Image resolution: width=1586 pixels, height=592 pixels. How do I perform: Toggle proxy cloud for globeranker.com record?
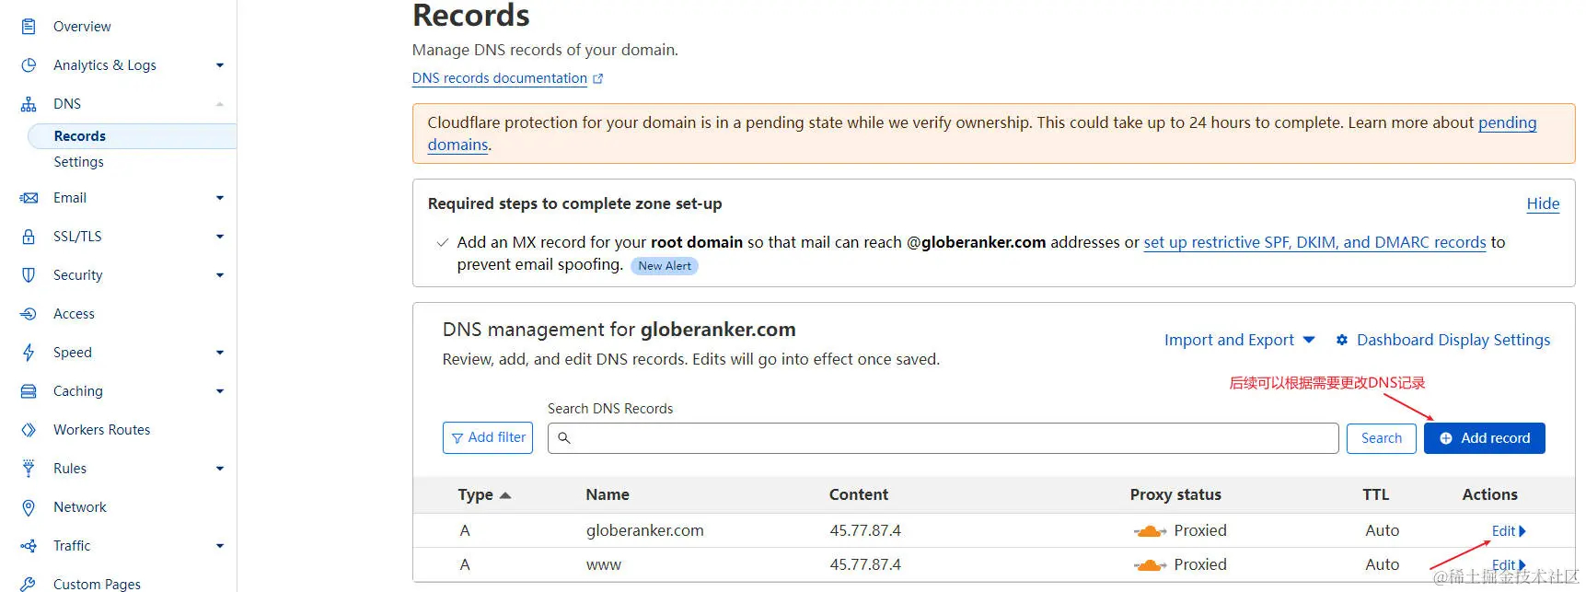pos(1150,531)
